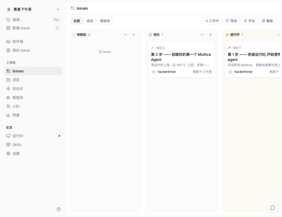
Task: Click the 黑 workspace avatar icon
Action: (9, 9)
